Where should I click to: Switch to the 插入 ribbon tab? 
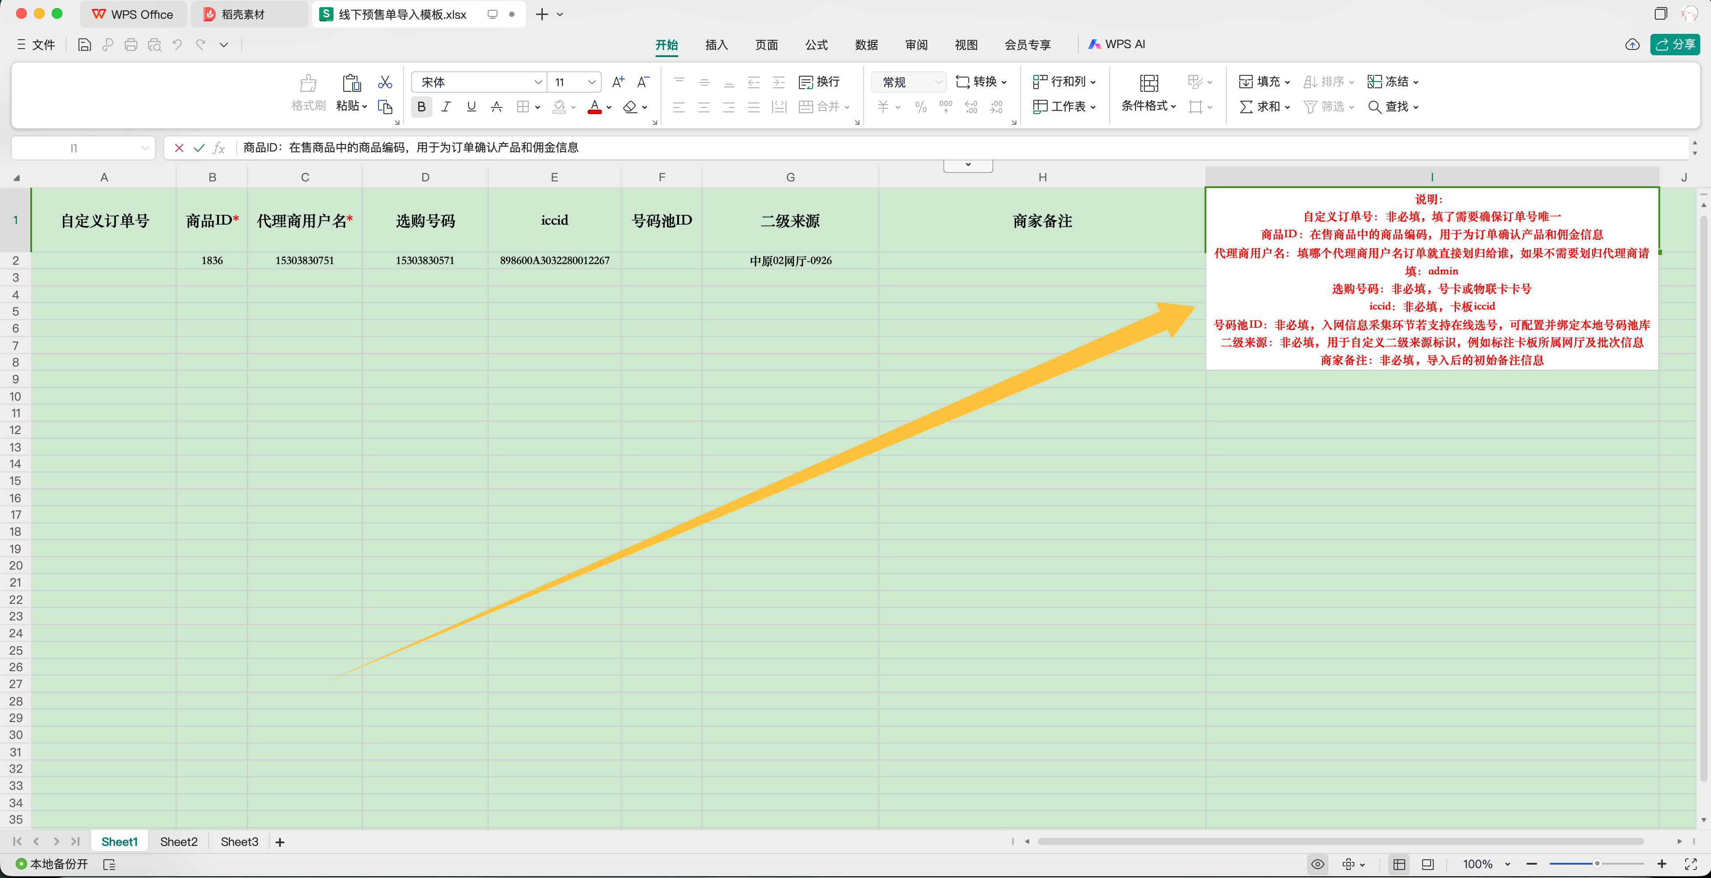pyautogui.click(x=716, y=45)
